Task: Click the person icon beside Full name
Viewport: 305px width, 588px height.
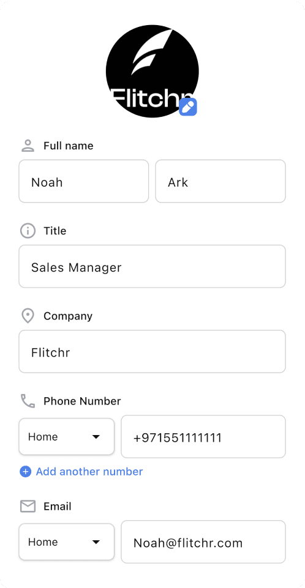Action: click(x=28, y=146)
